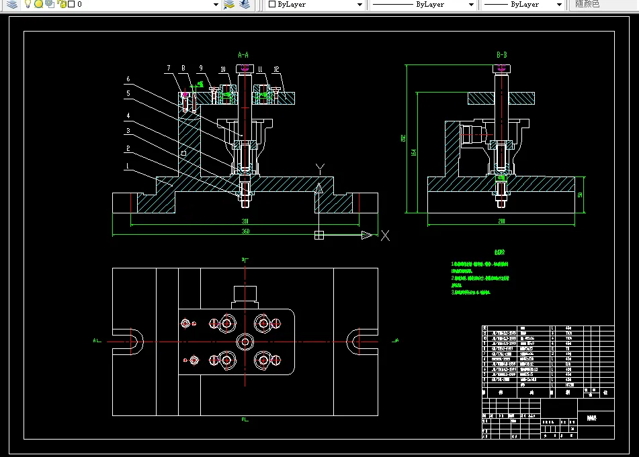Viewport: 639px width, 457px height.
Task: Click Make Object's Layer Current icon
Action: point(229,4)
